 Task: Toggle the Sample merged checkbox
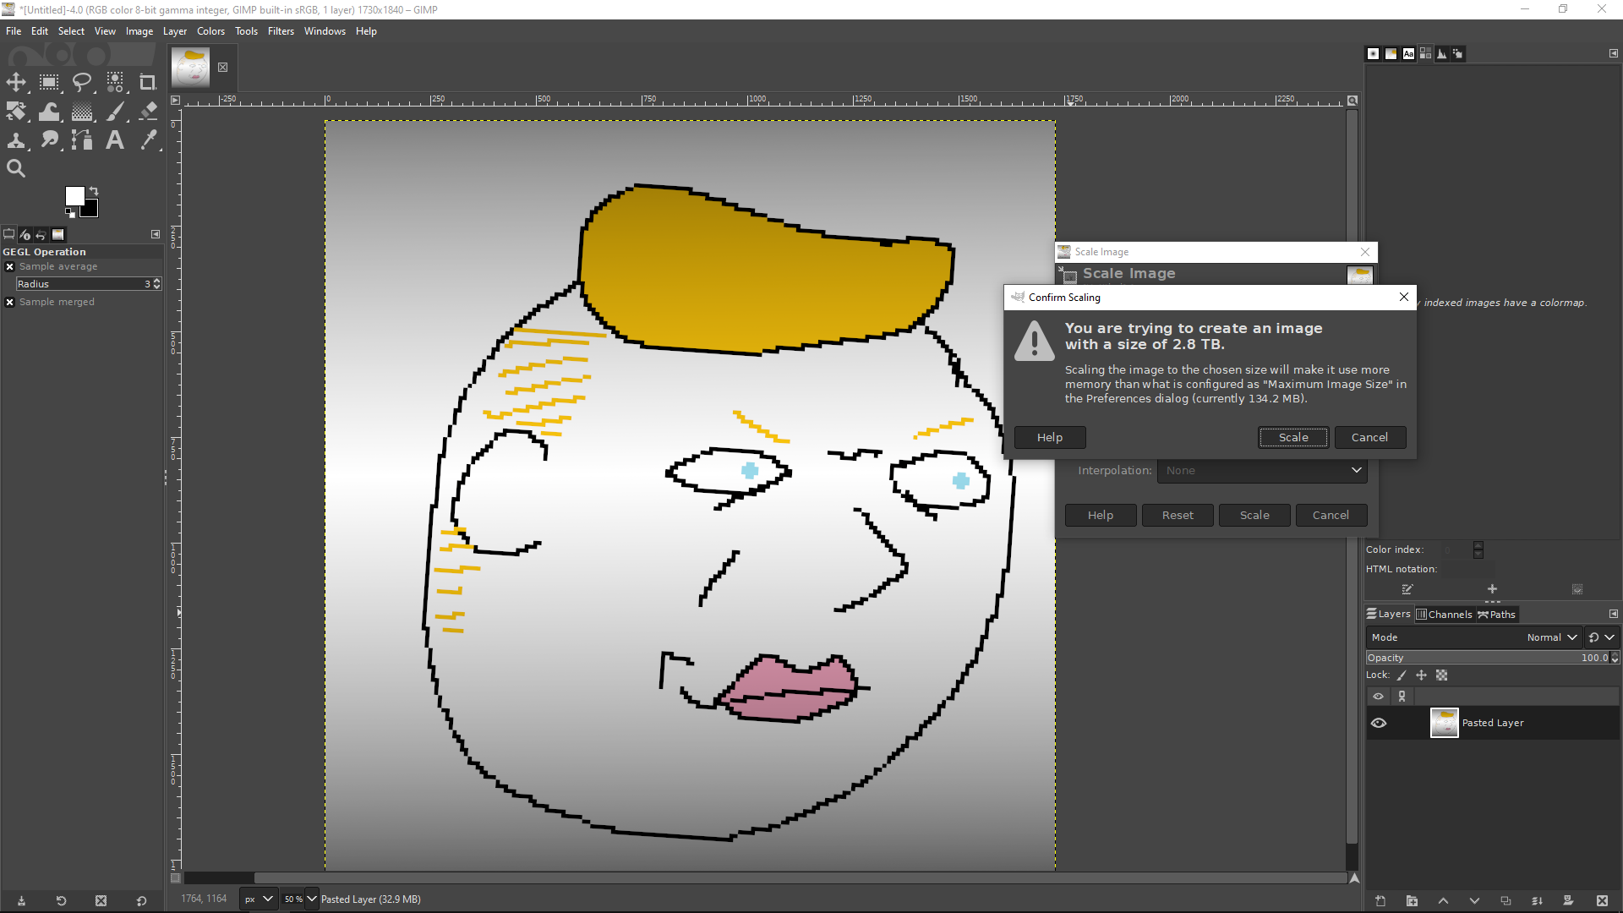click(x=10, y=302)
